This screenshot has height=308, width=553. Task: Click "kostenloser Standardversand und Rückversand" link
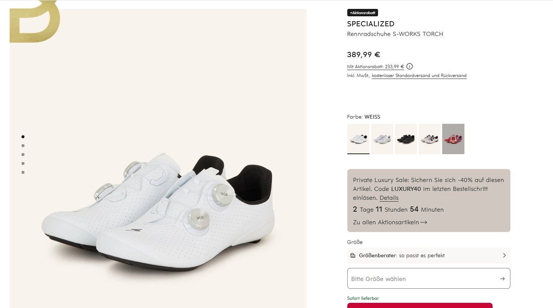(419, 76)
